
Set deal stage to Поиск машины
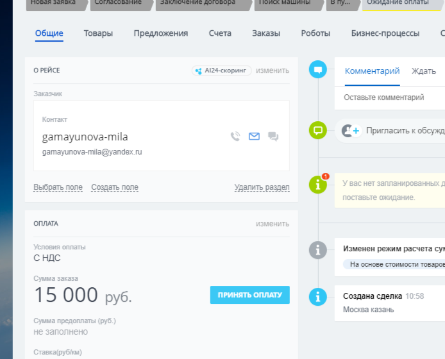tap(289, 4)
